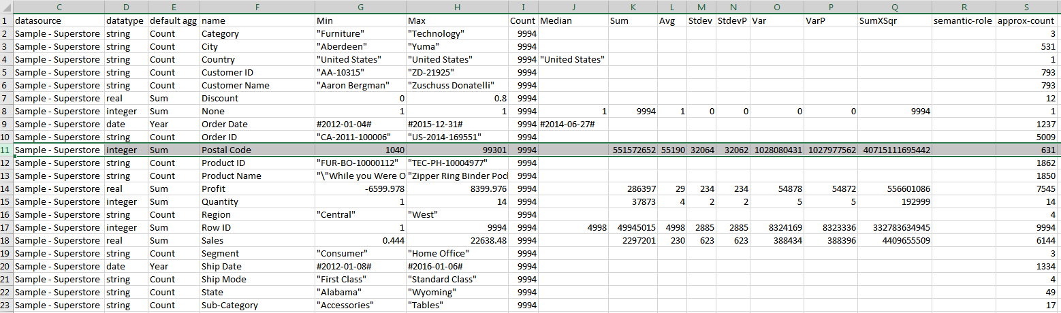Click the -6599.978 Profit Min cell

pyautogui.click(x=360, y=188)
